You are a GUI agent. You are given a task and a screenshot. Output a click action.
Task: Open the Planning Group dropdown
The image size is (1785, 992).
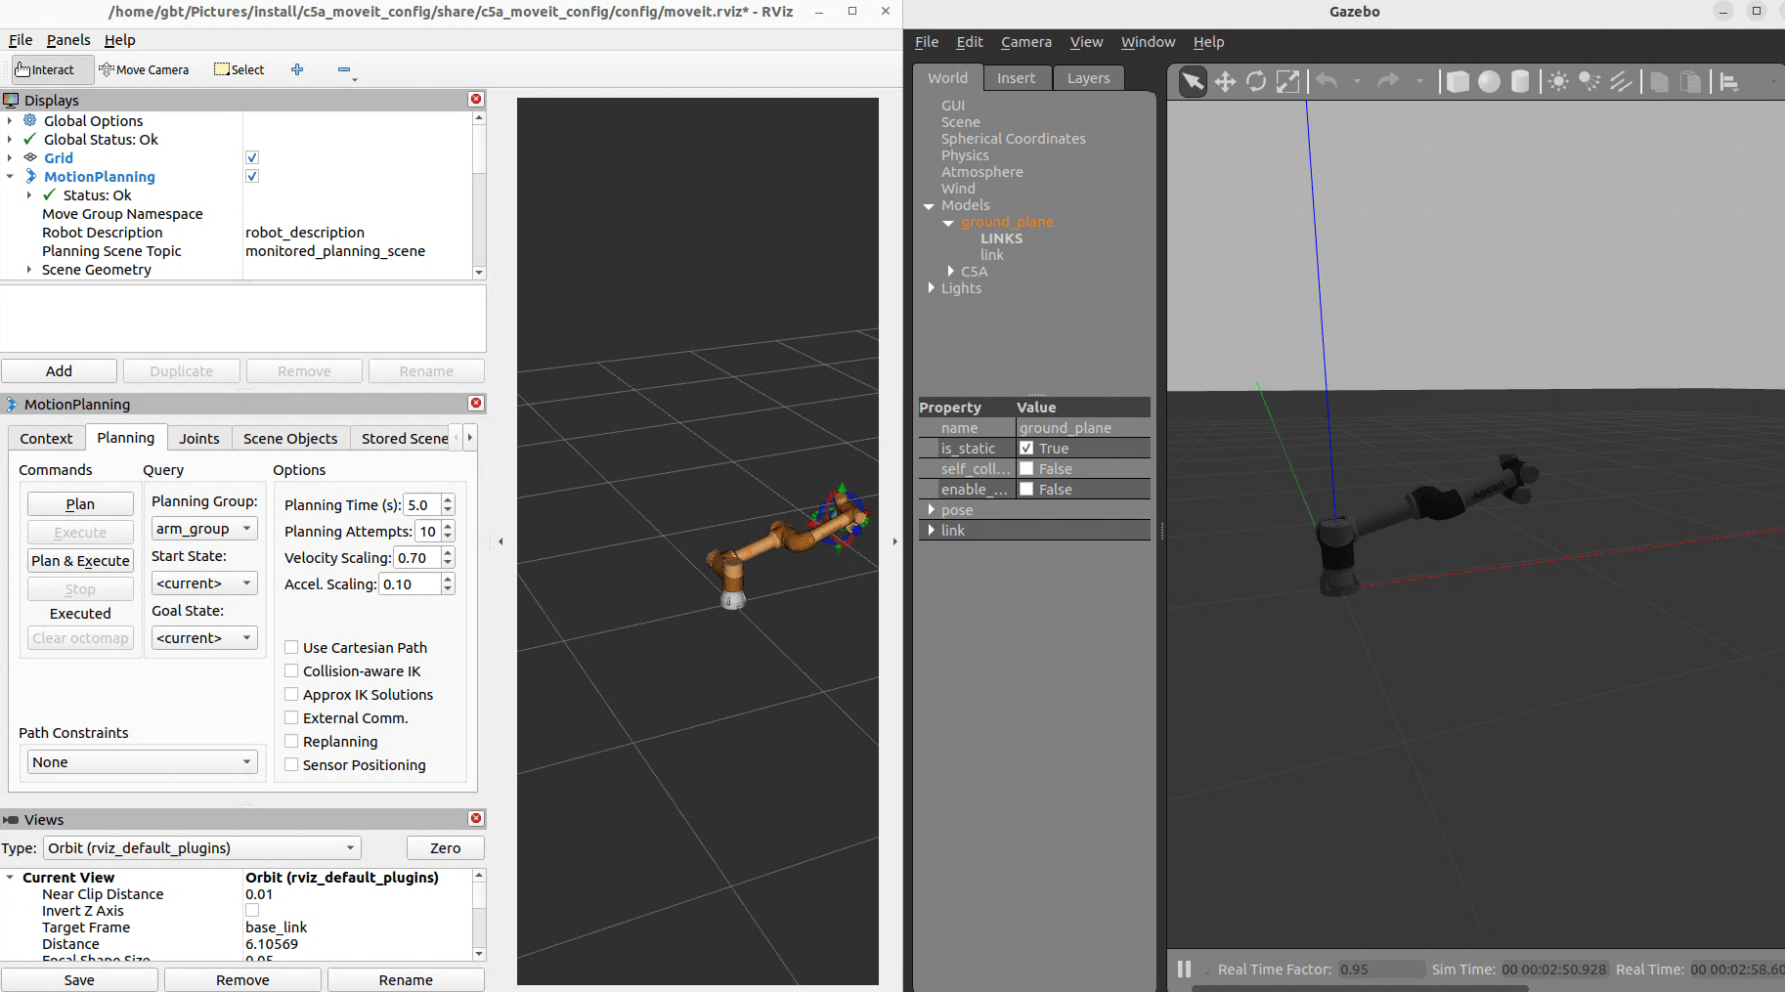coord(204,529)
